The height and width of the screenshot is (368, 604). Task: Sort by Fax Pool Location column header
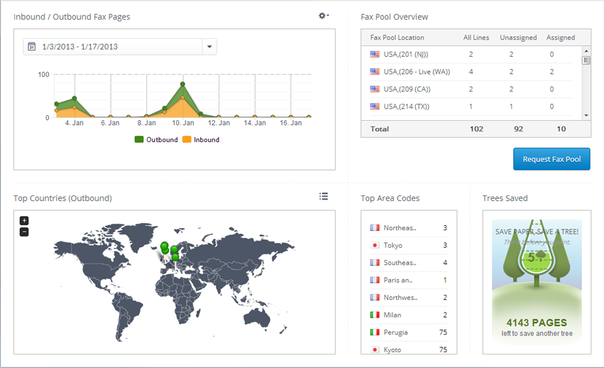(397, 38)
